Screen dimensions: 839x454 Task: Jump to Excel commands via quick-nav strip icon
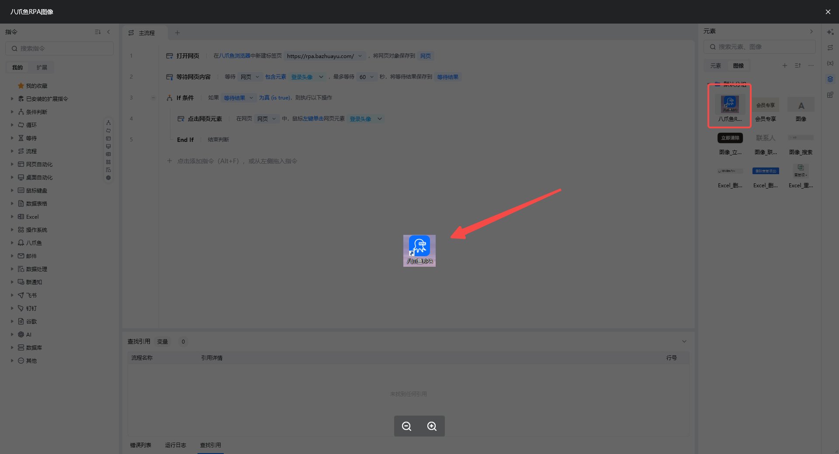click(x=108, y=154)
